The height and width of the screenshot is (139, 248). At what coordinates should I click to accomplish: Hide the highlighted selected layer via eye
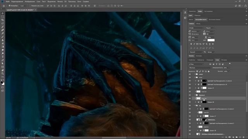click(190, 98)
